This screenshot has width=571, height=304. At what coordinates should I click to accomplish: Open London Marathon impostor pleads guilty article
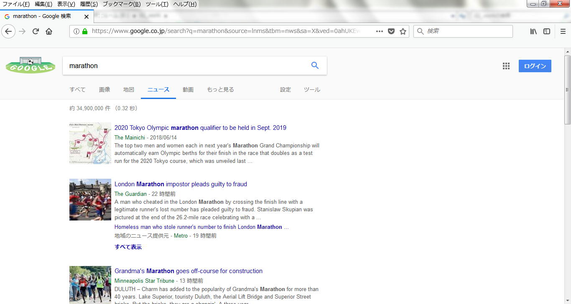point(181,184)
